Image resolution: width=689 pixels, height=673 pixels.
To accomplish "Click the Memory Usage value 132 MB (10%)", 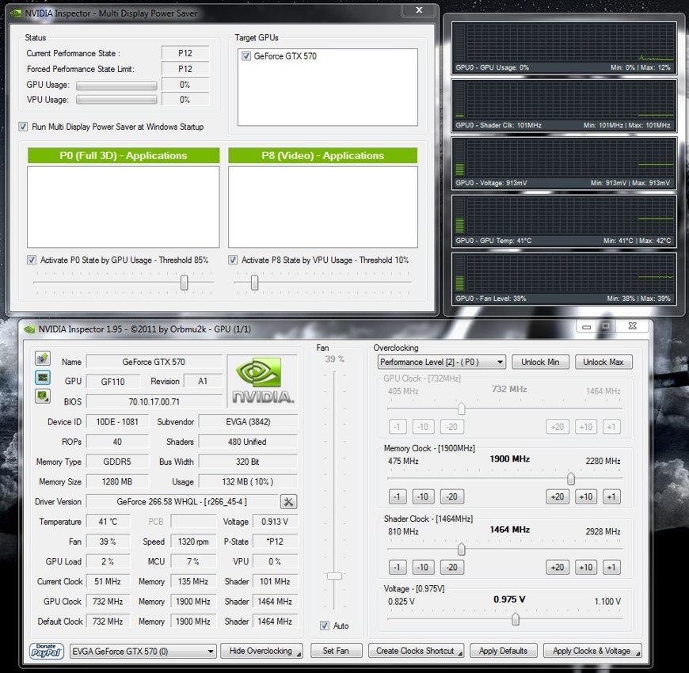I will tap(248, 481).
